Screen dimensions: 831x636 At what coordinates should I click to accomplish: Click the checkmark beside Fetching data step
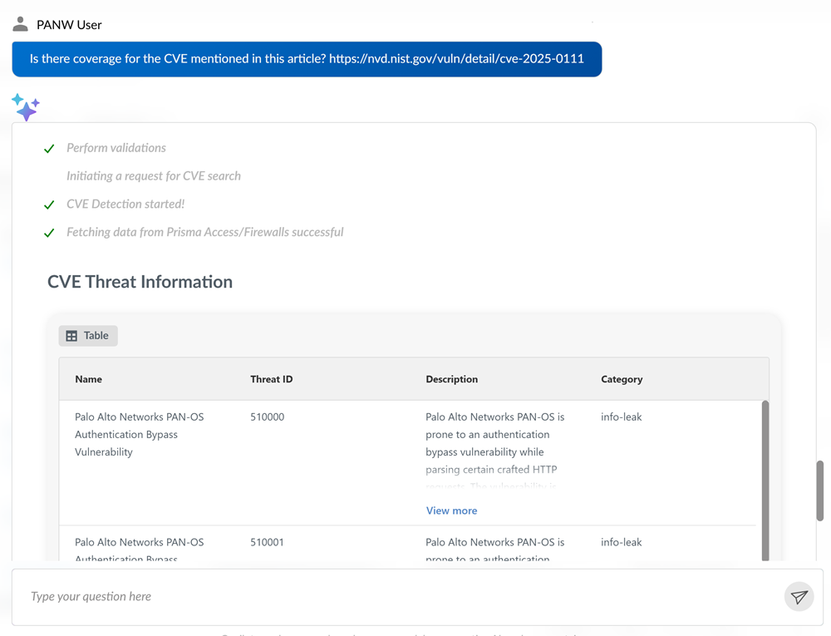49,233
